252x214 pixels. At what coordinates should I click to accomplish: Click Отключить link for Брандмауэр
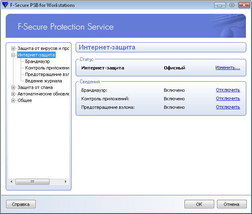[x=228, y=90]
